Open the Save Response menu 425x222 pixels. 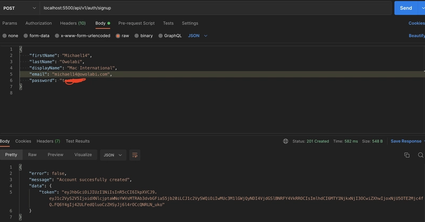point(407,141)
